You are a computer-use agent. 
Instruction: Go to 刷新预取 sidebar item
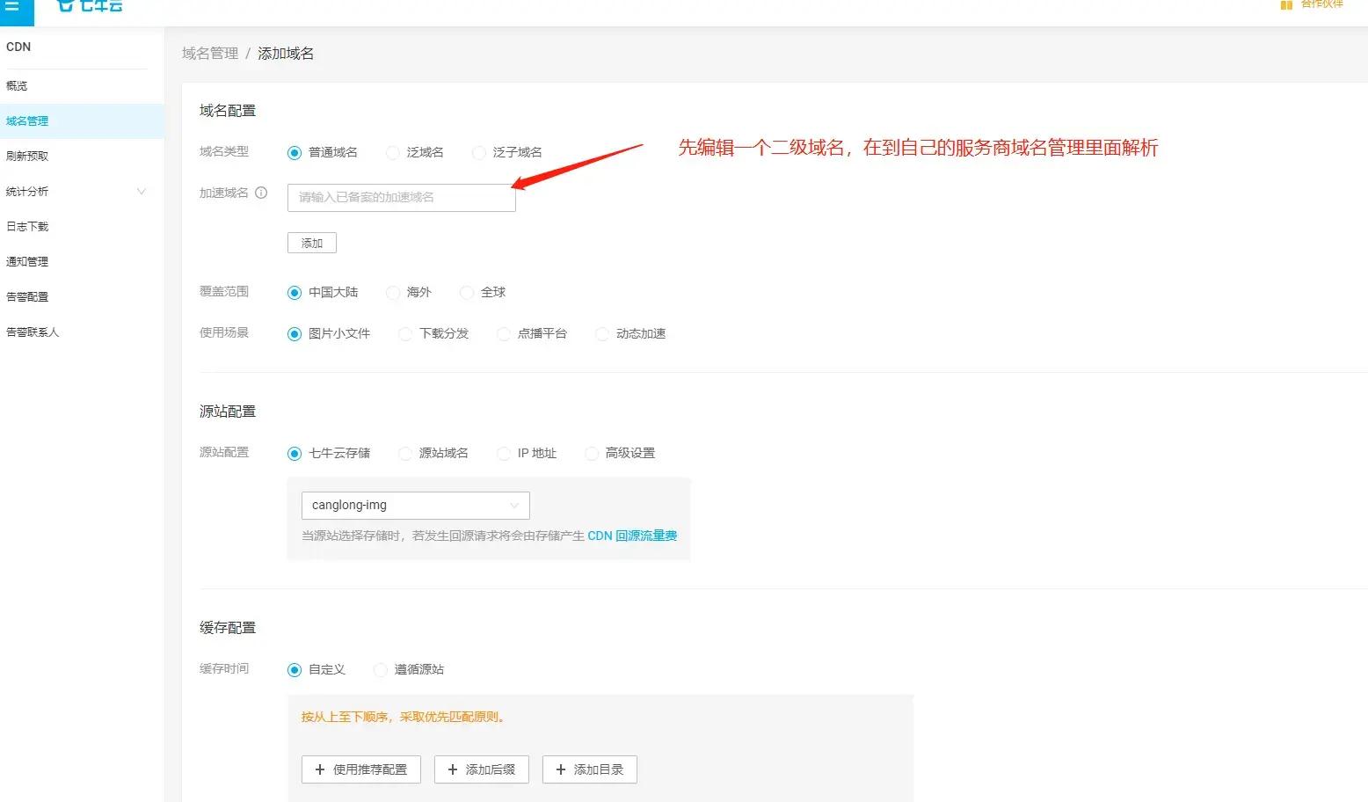coord(27,157)
